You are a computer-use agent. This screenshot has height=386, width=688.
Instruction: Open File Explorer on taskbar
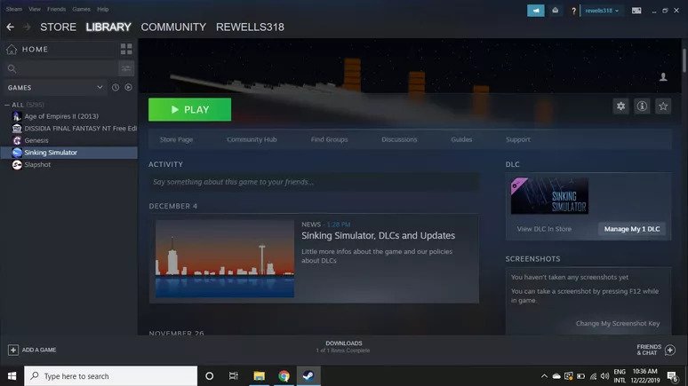pyautogui.click(x=259, y=376)
